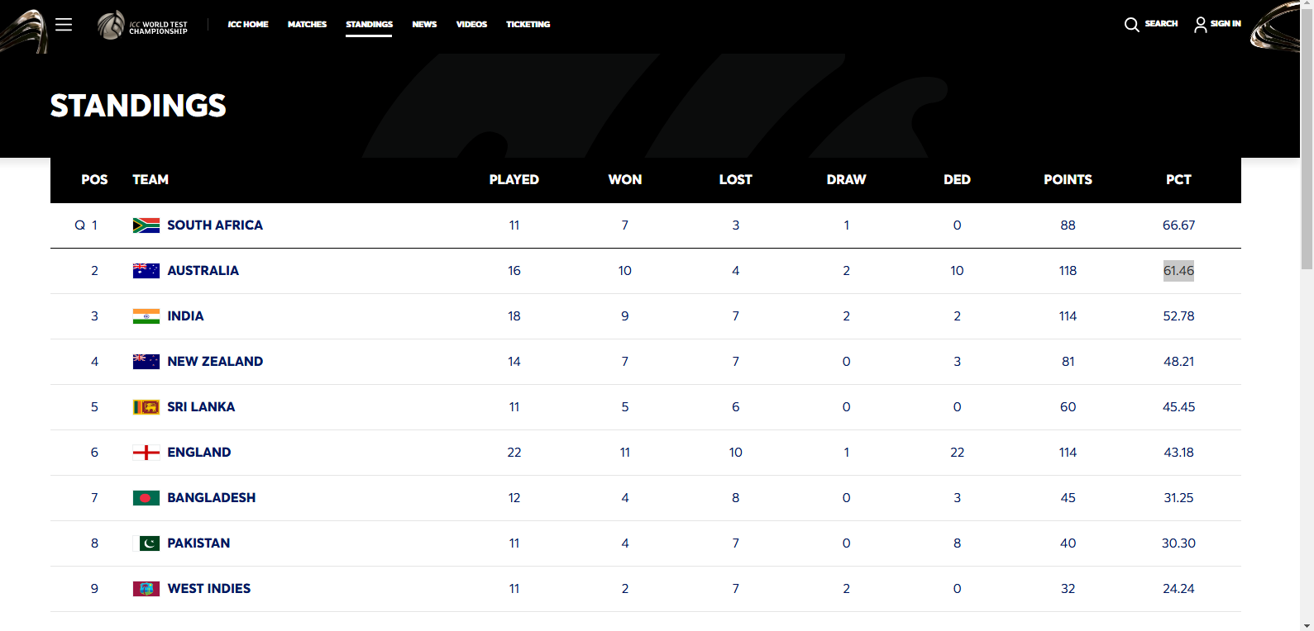This screenshot has height=631, width=1314.
Task: Click the POS column header
Action: pos(94,180)
